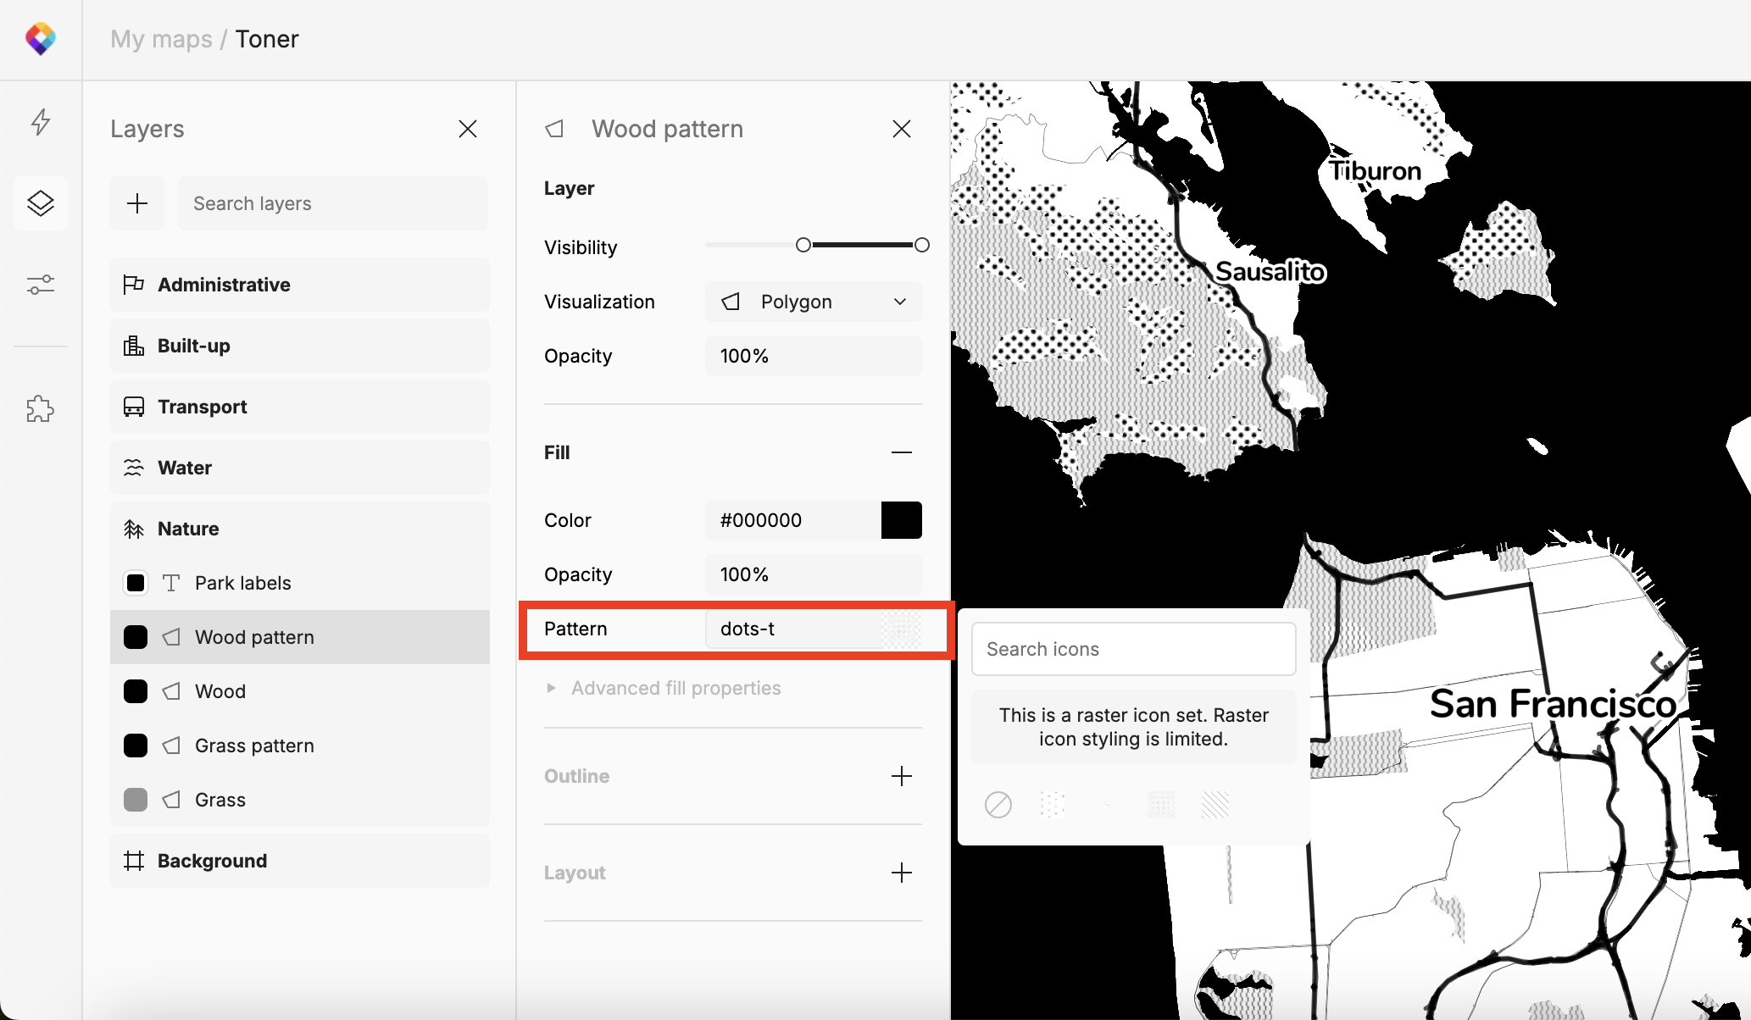
Task: Open the puzzle-piece plugins sidebar icon
Action: (40, 409)
